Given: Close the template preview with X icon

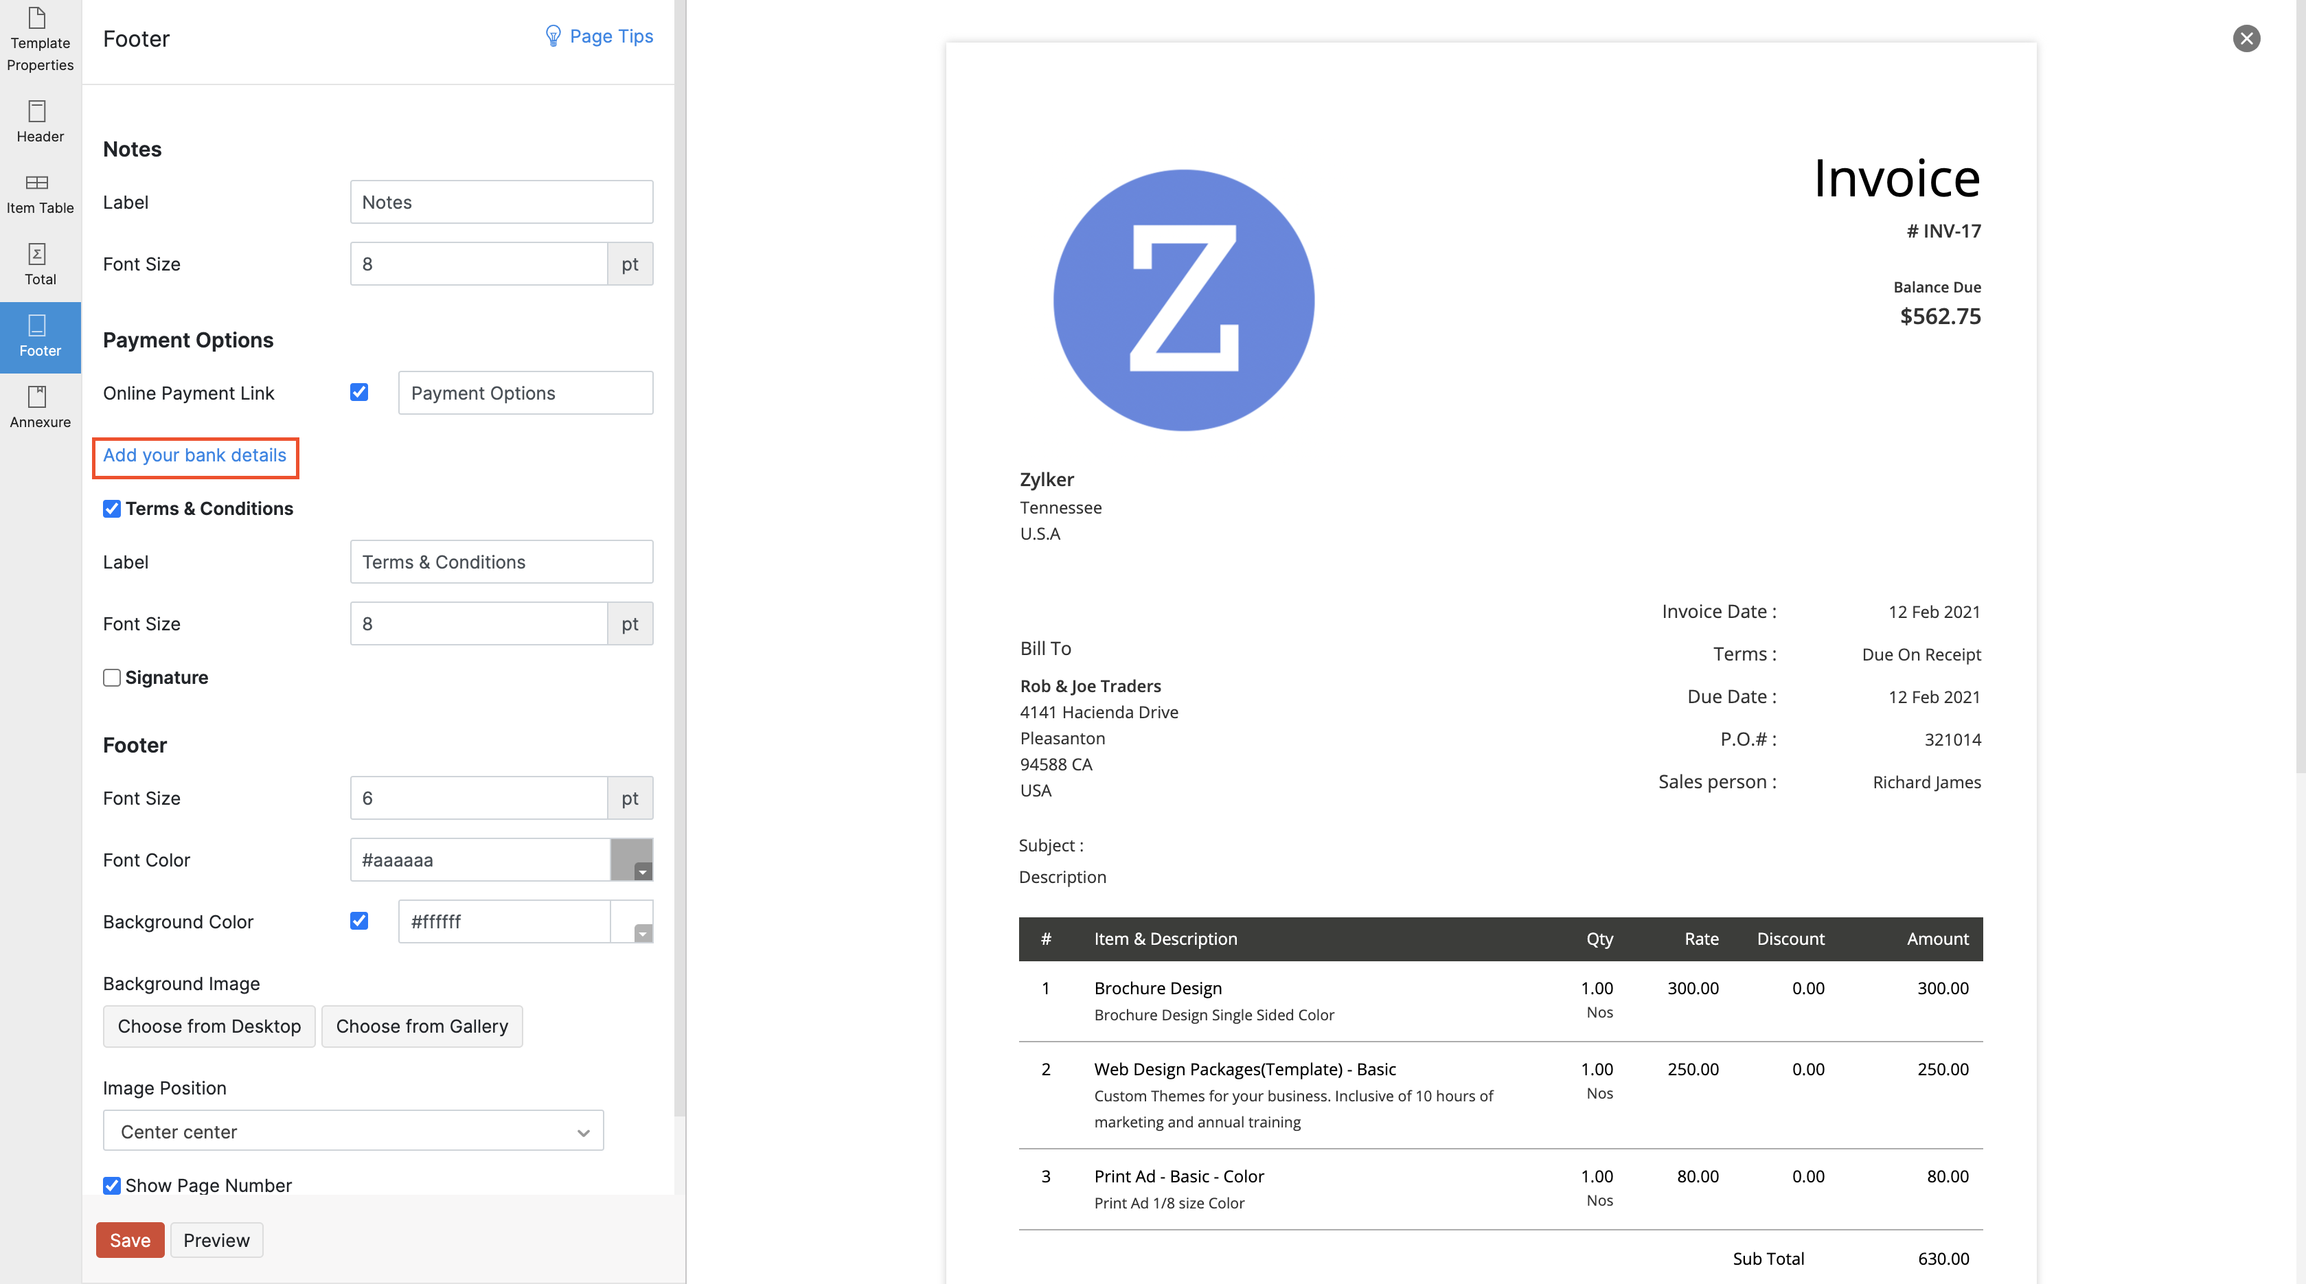Looking at the screenshot, I should pos(2246,38).
